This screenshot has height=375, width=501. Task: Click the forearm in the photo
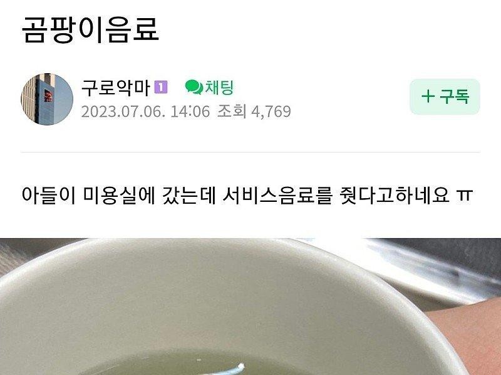tap(467, 335)
